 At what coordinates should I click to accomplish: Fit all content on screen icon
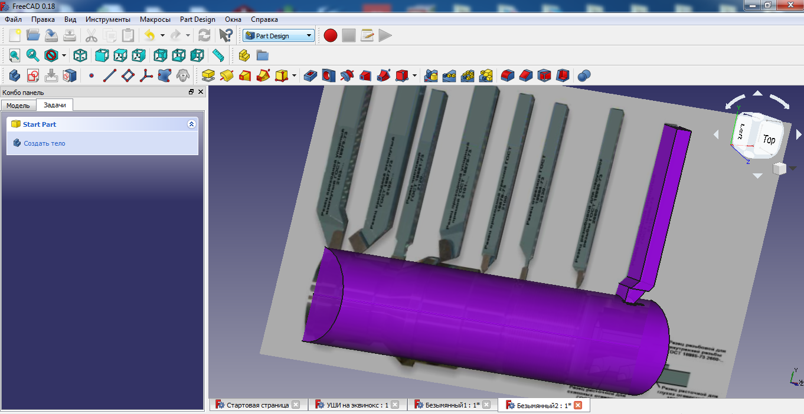[x=15, y=55]
